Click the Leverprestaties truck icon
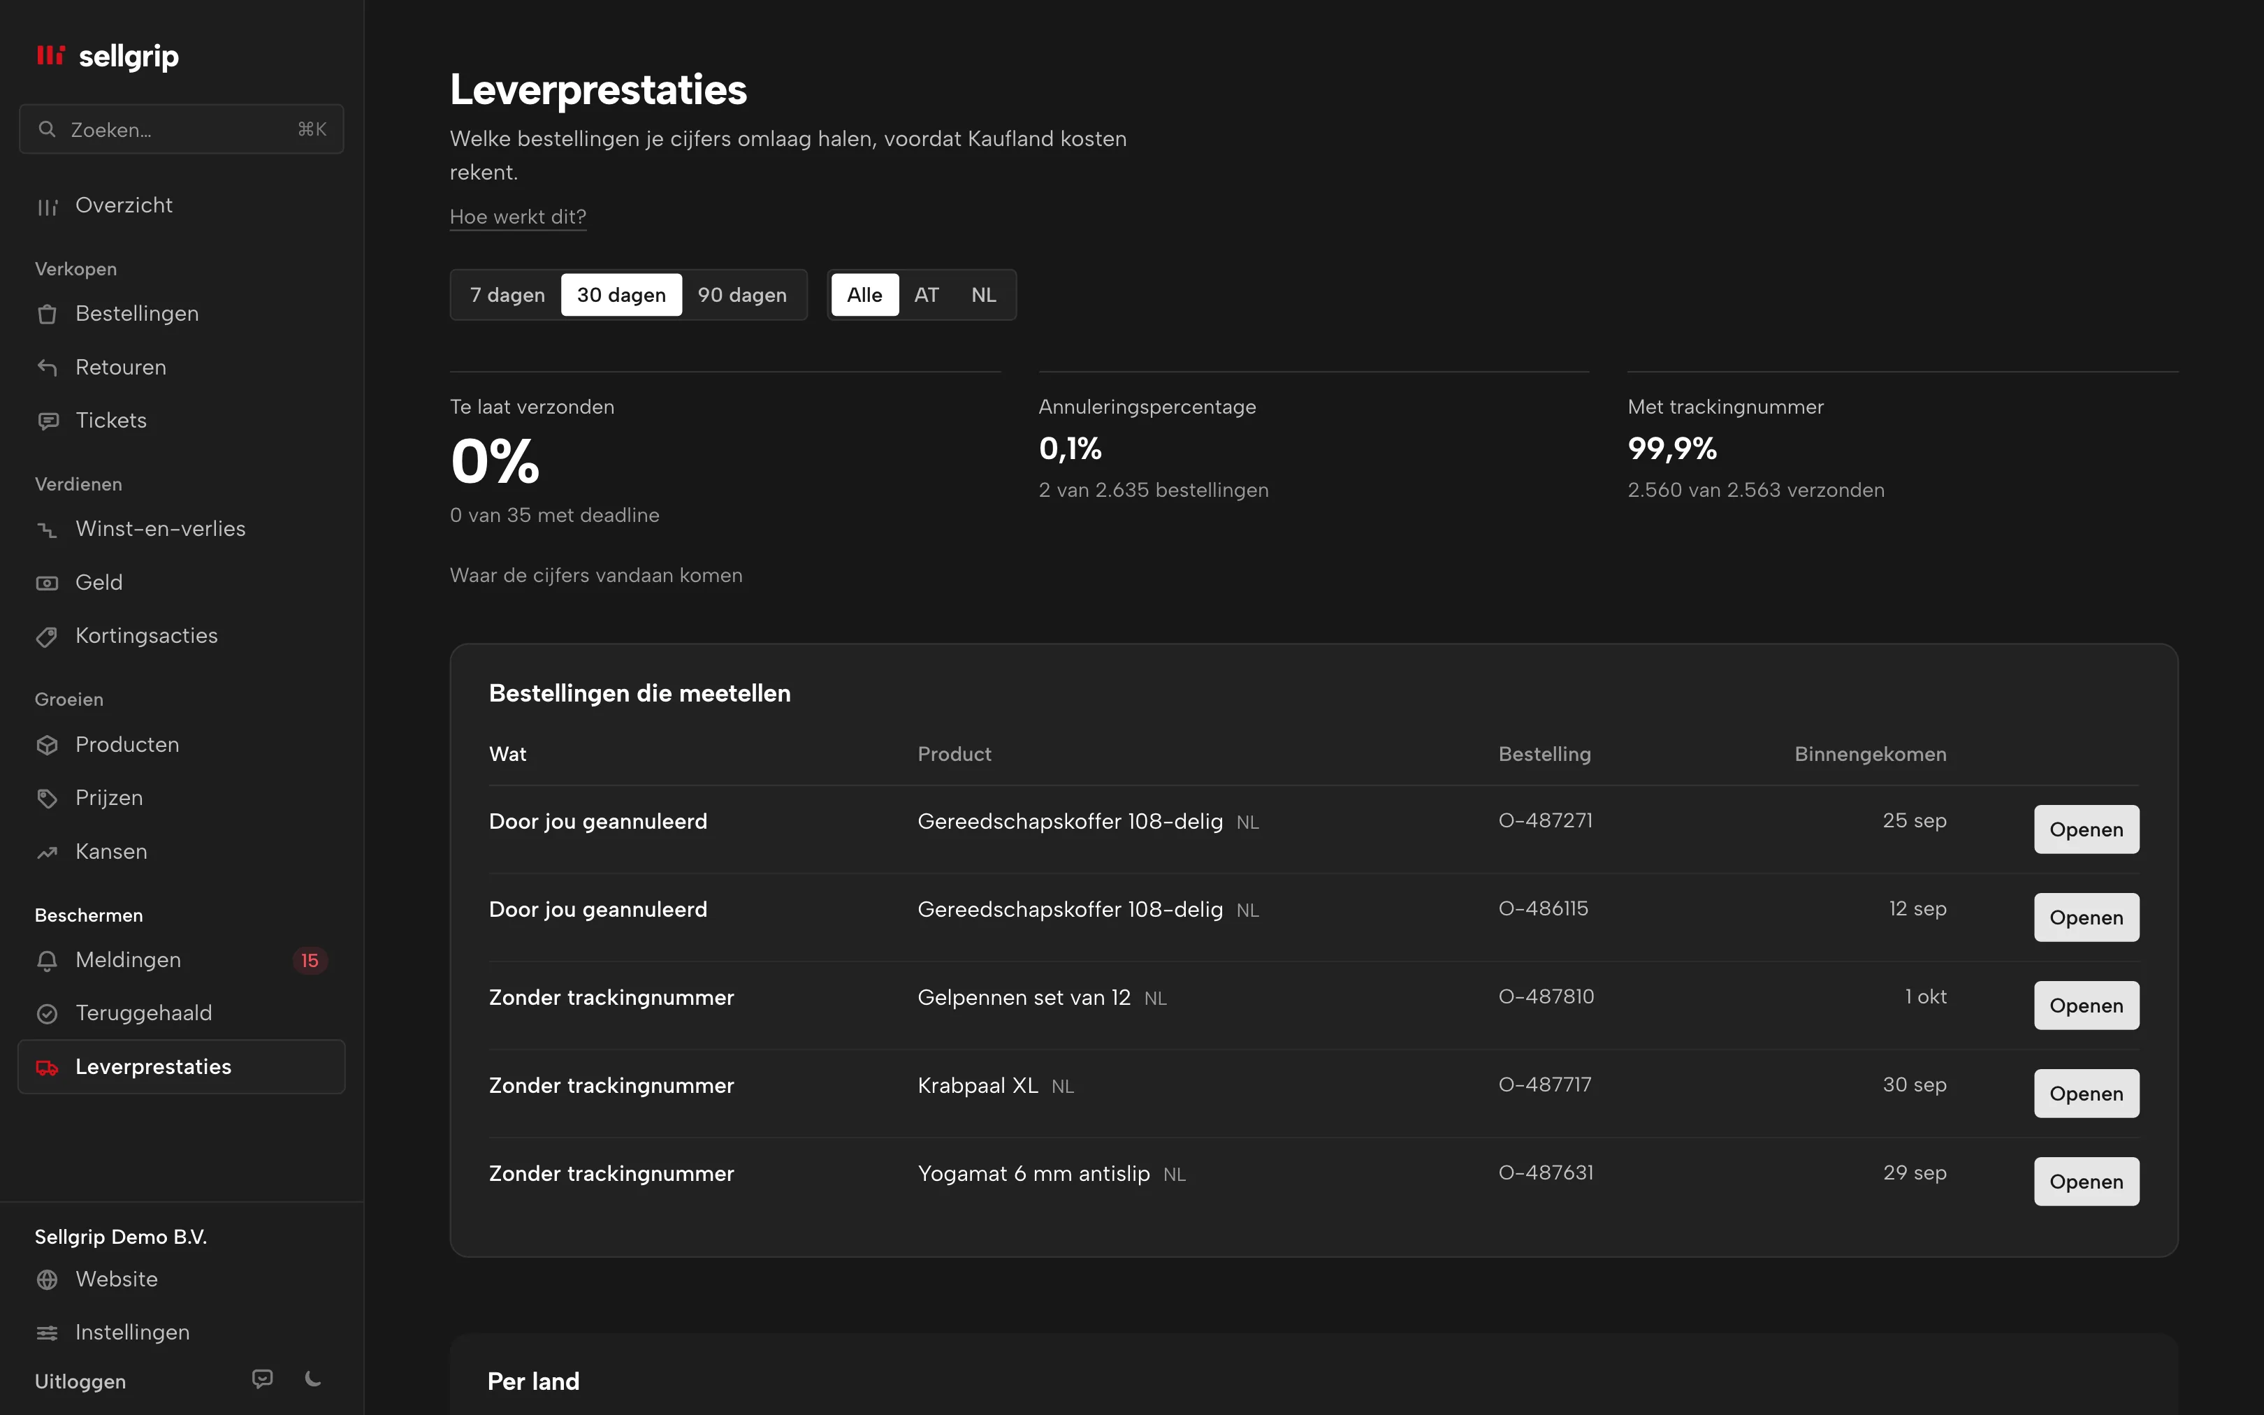 pos(47,1067)
